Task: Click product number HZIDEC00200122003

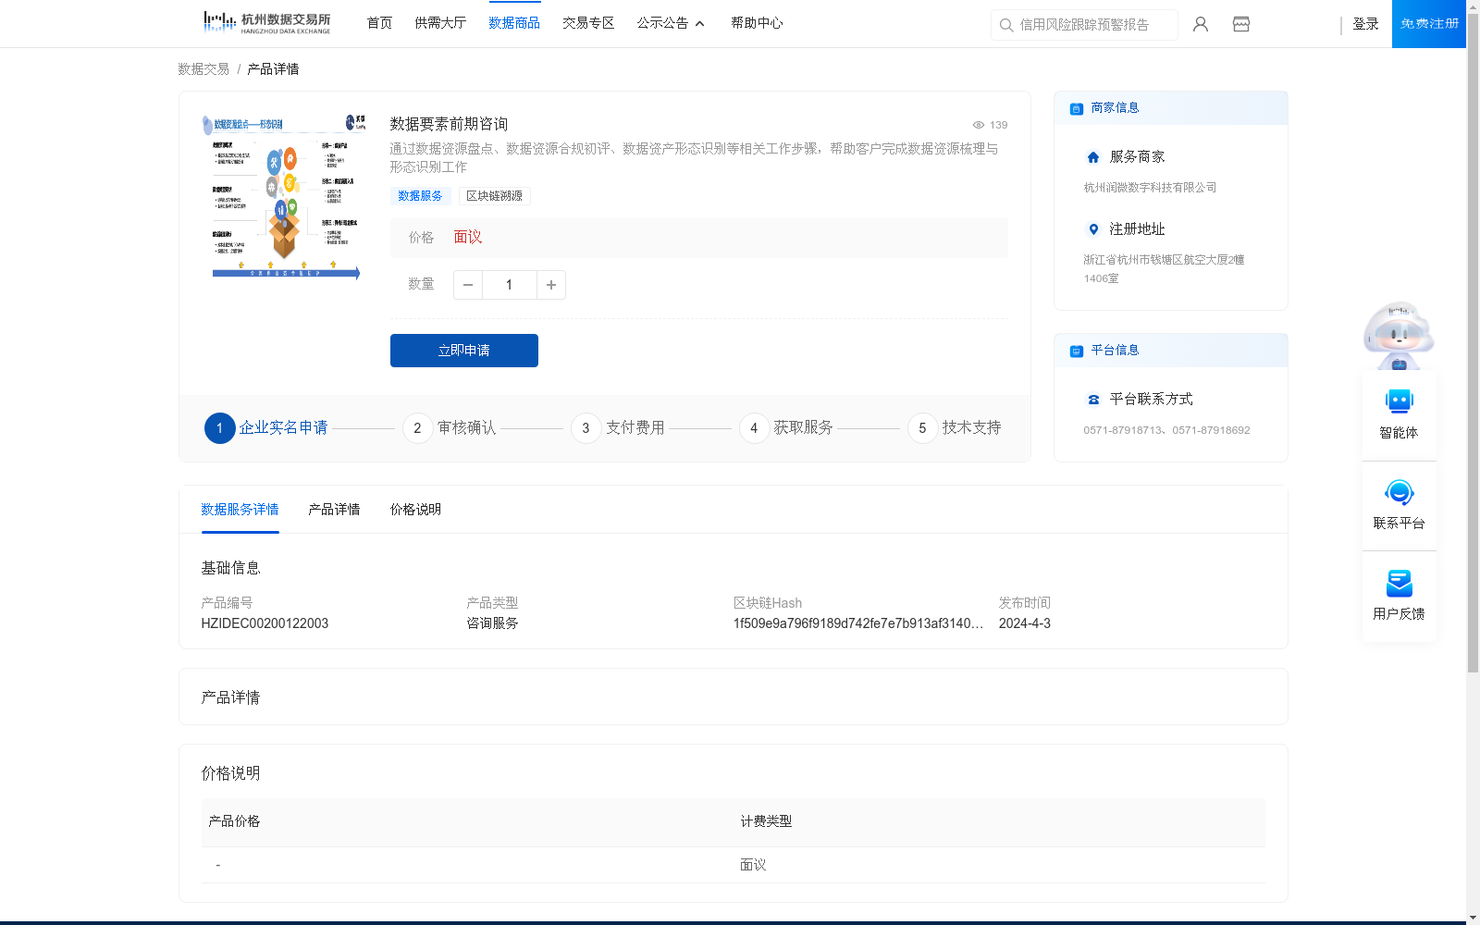Action: click(x=265, y=623)
